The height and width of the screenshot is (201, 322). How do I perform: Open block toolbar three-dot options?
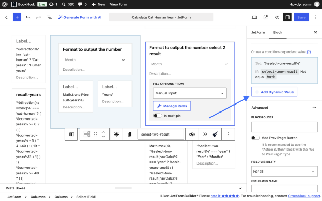click(x=228, y=135)
